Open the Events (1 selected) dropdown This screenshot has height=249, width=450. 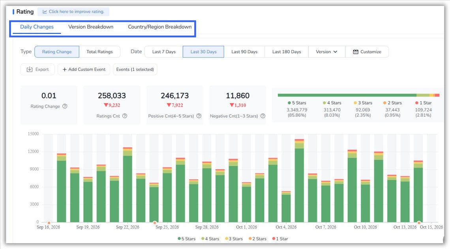tap(135, 69)
